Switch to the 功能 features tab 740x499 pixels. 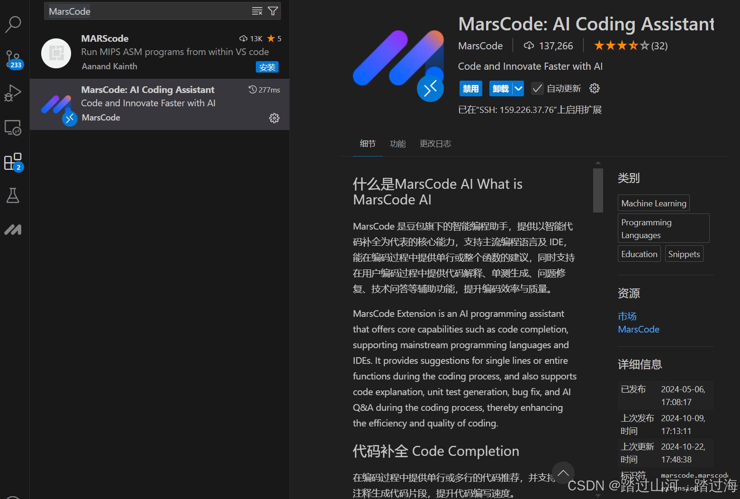(x=397, y=144)
